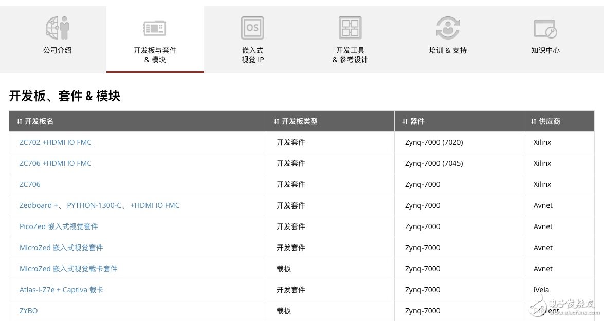Click the 公司介绍 globe and person icon
Viewport: 604px width, 321px height.
point(57,28)
